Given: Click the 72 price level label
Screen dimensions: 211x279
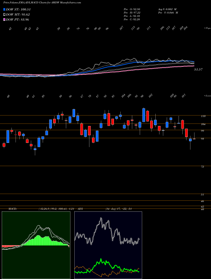Looking at the screenshot, I should [x=202, y=167].
